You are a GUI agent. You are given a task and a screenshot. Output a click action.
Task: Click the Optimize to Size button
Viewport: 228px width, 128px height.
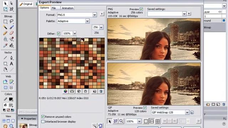pos(100,126)
